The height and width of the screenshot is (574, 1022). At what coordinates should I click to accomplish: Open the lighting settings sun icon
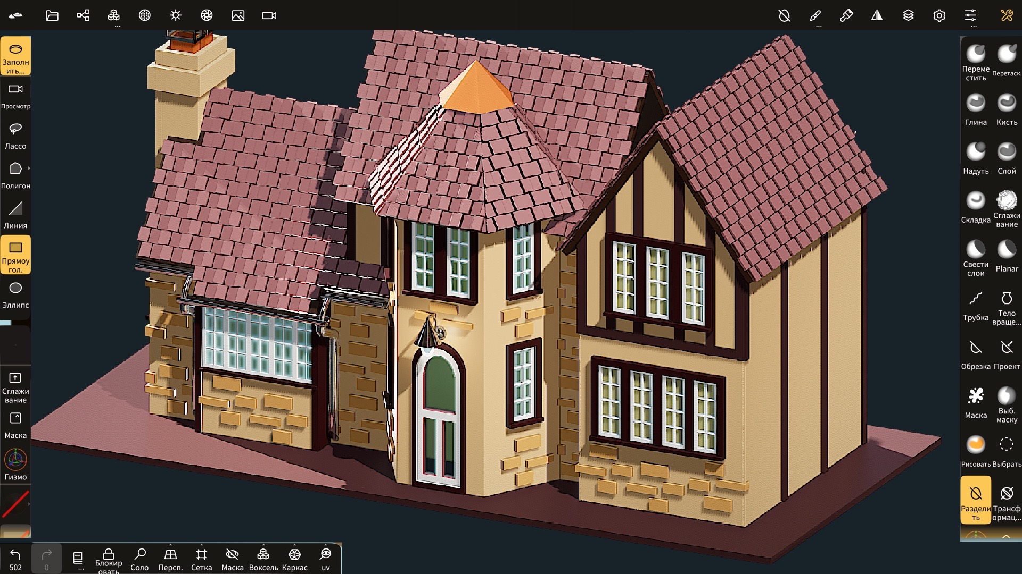pyautogui.click(x=176, y=15)
